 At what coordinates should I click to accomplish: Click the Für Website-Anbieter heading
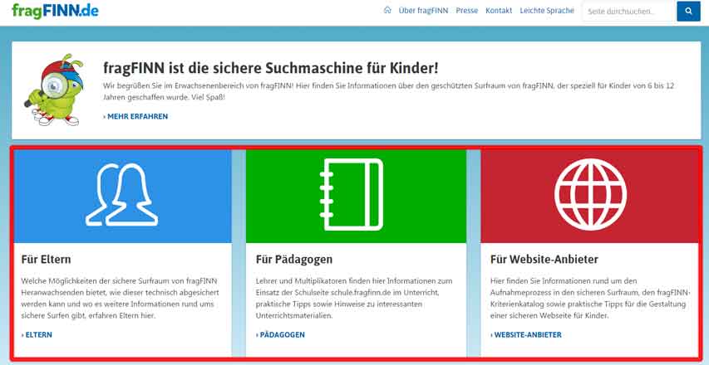[x=544, y=260]
